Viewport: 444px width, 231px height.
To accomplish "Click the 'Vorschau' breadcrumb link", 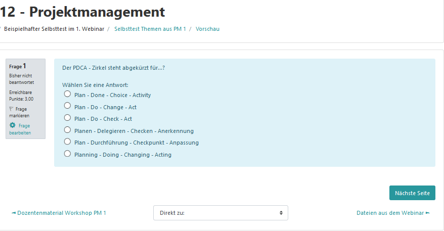I will 207,29.
